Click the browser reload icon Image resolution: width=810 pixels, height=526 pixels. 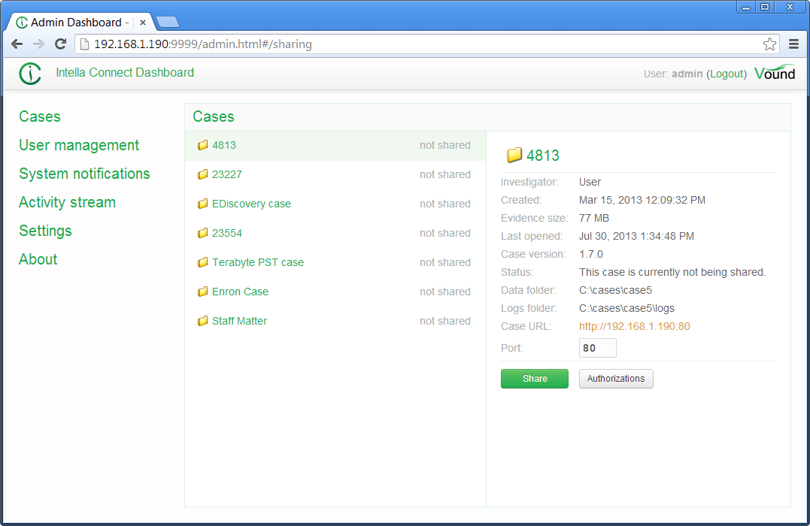(61, 44)
